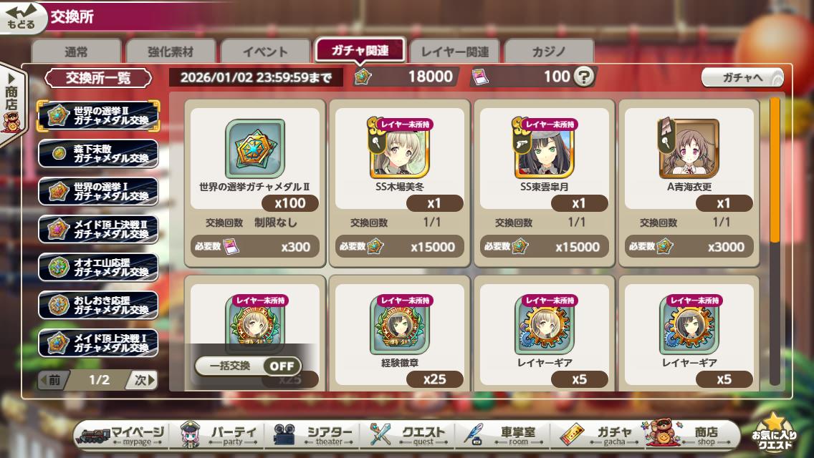Switch to the イベント tab
814x458 pixels.
265,52
